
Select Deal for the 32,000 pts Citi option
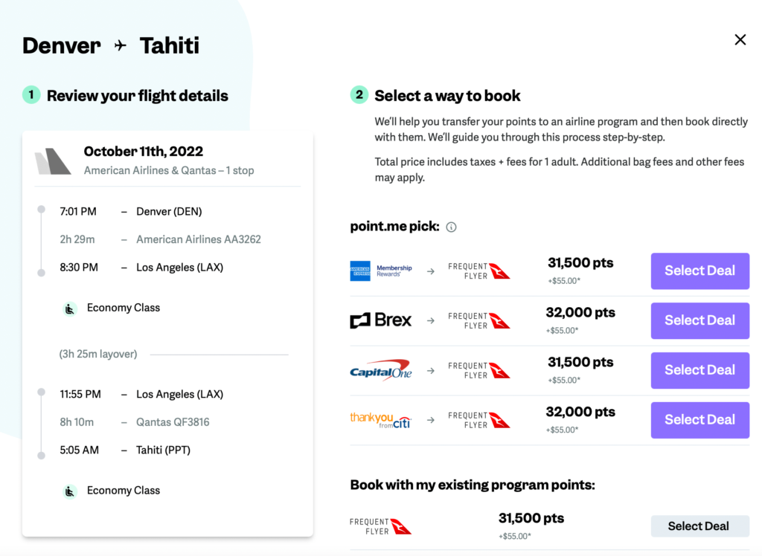point(699,420)
